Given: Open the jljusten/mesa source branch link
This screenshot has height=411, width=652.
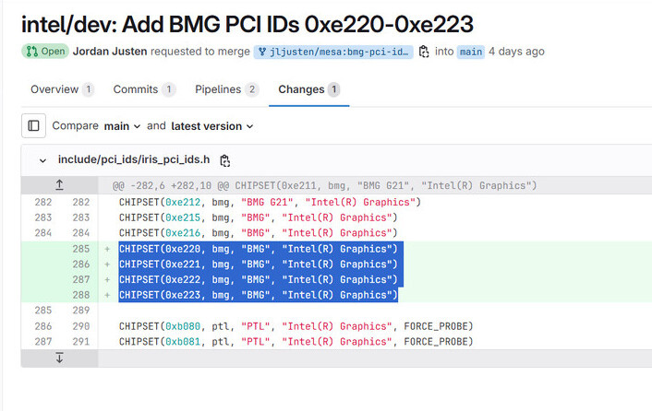Looking at the screenshot, I should tap(332, 52).
